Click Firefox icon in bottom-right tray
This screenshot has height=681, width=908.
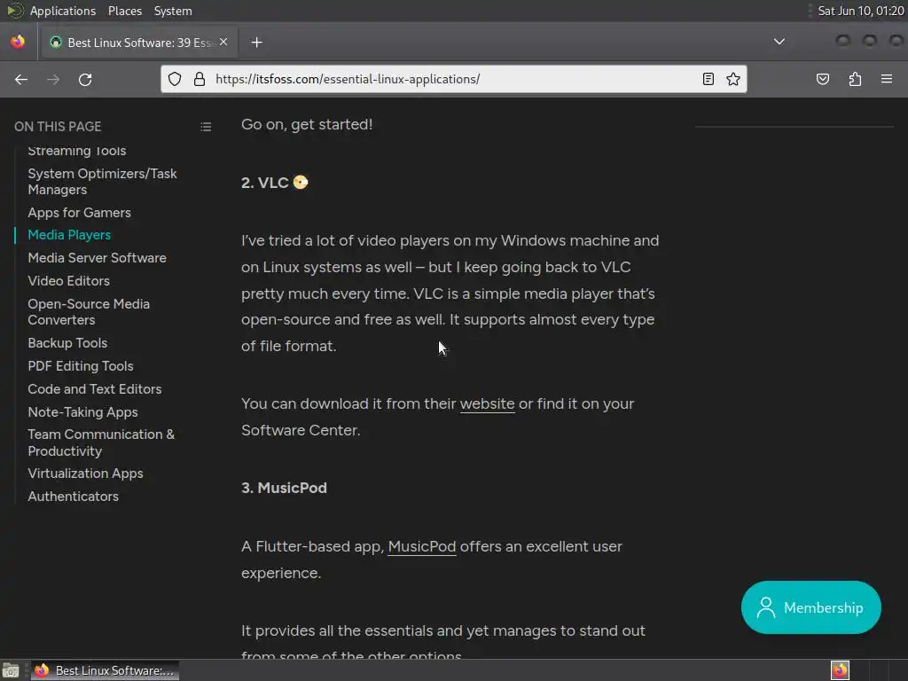point(840,670)
